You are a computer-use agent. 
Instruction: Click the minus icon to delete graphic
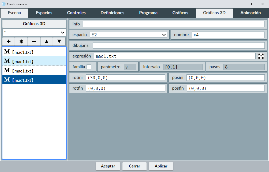[x=34, y=41]
